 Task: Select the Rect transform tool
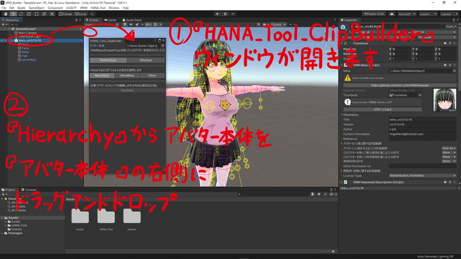pyautogui.click(x=36, y=14)
